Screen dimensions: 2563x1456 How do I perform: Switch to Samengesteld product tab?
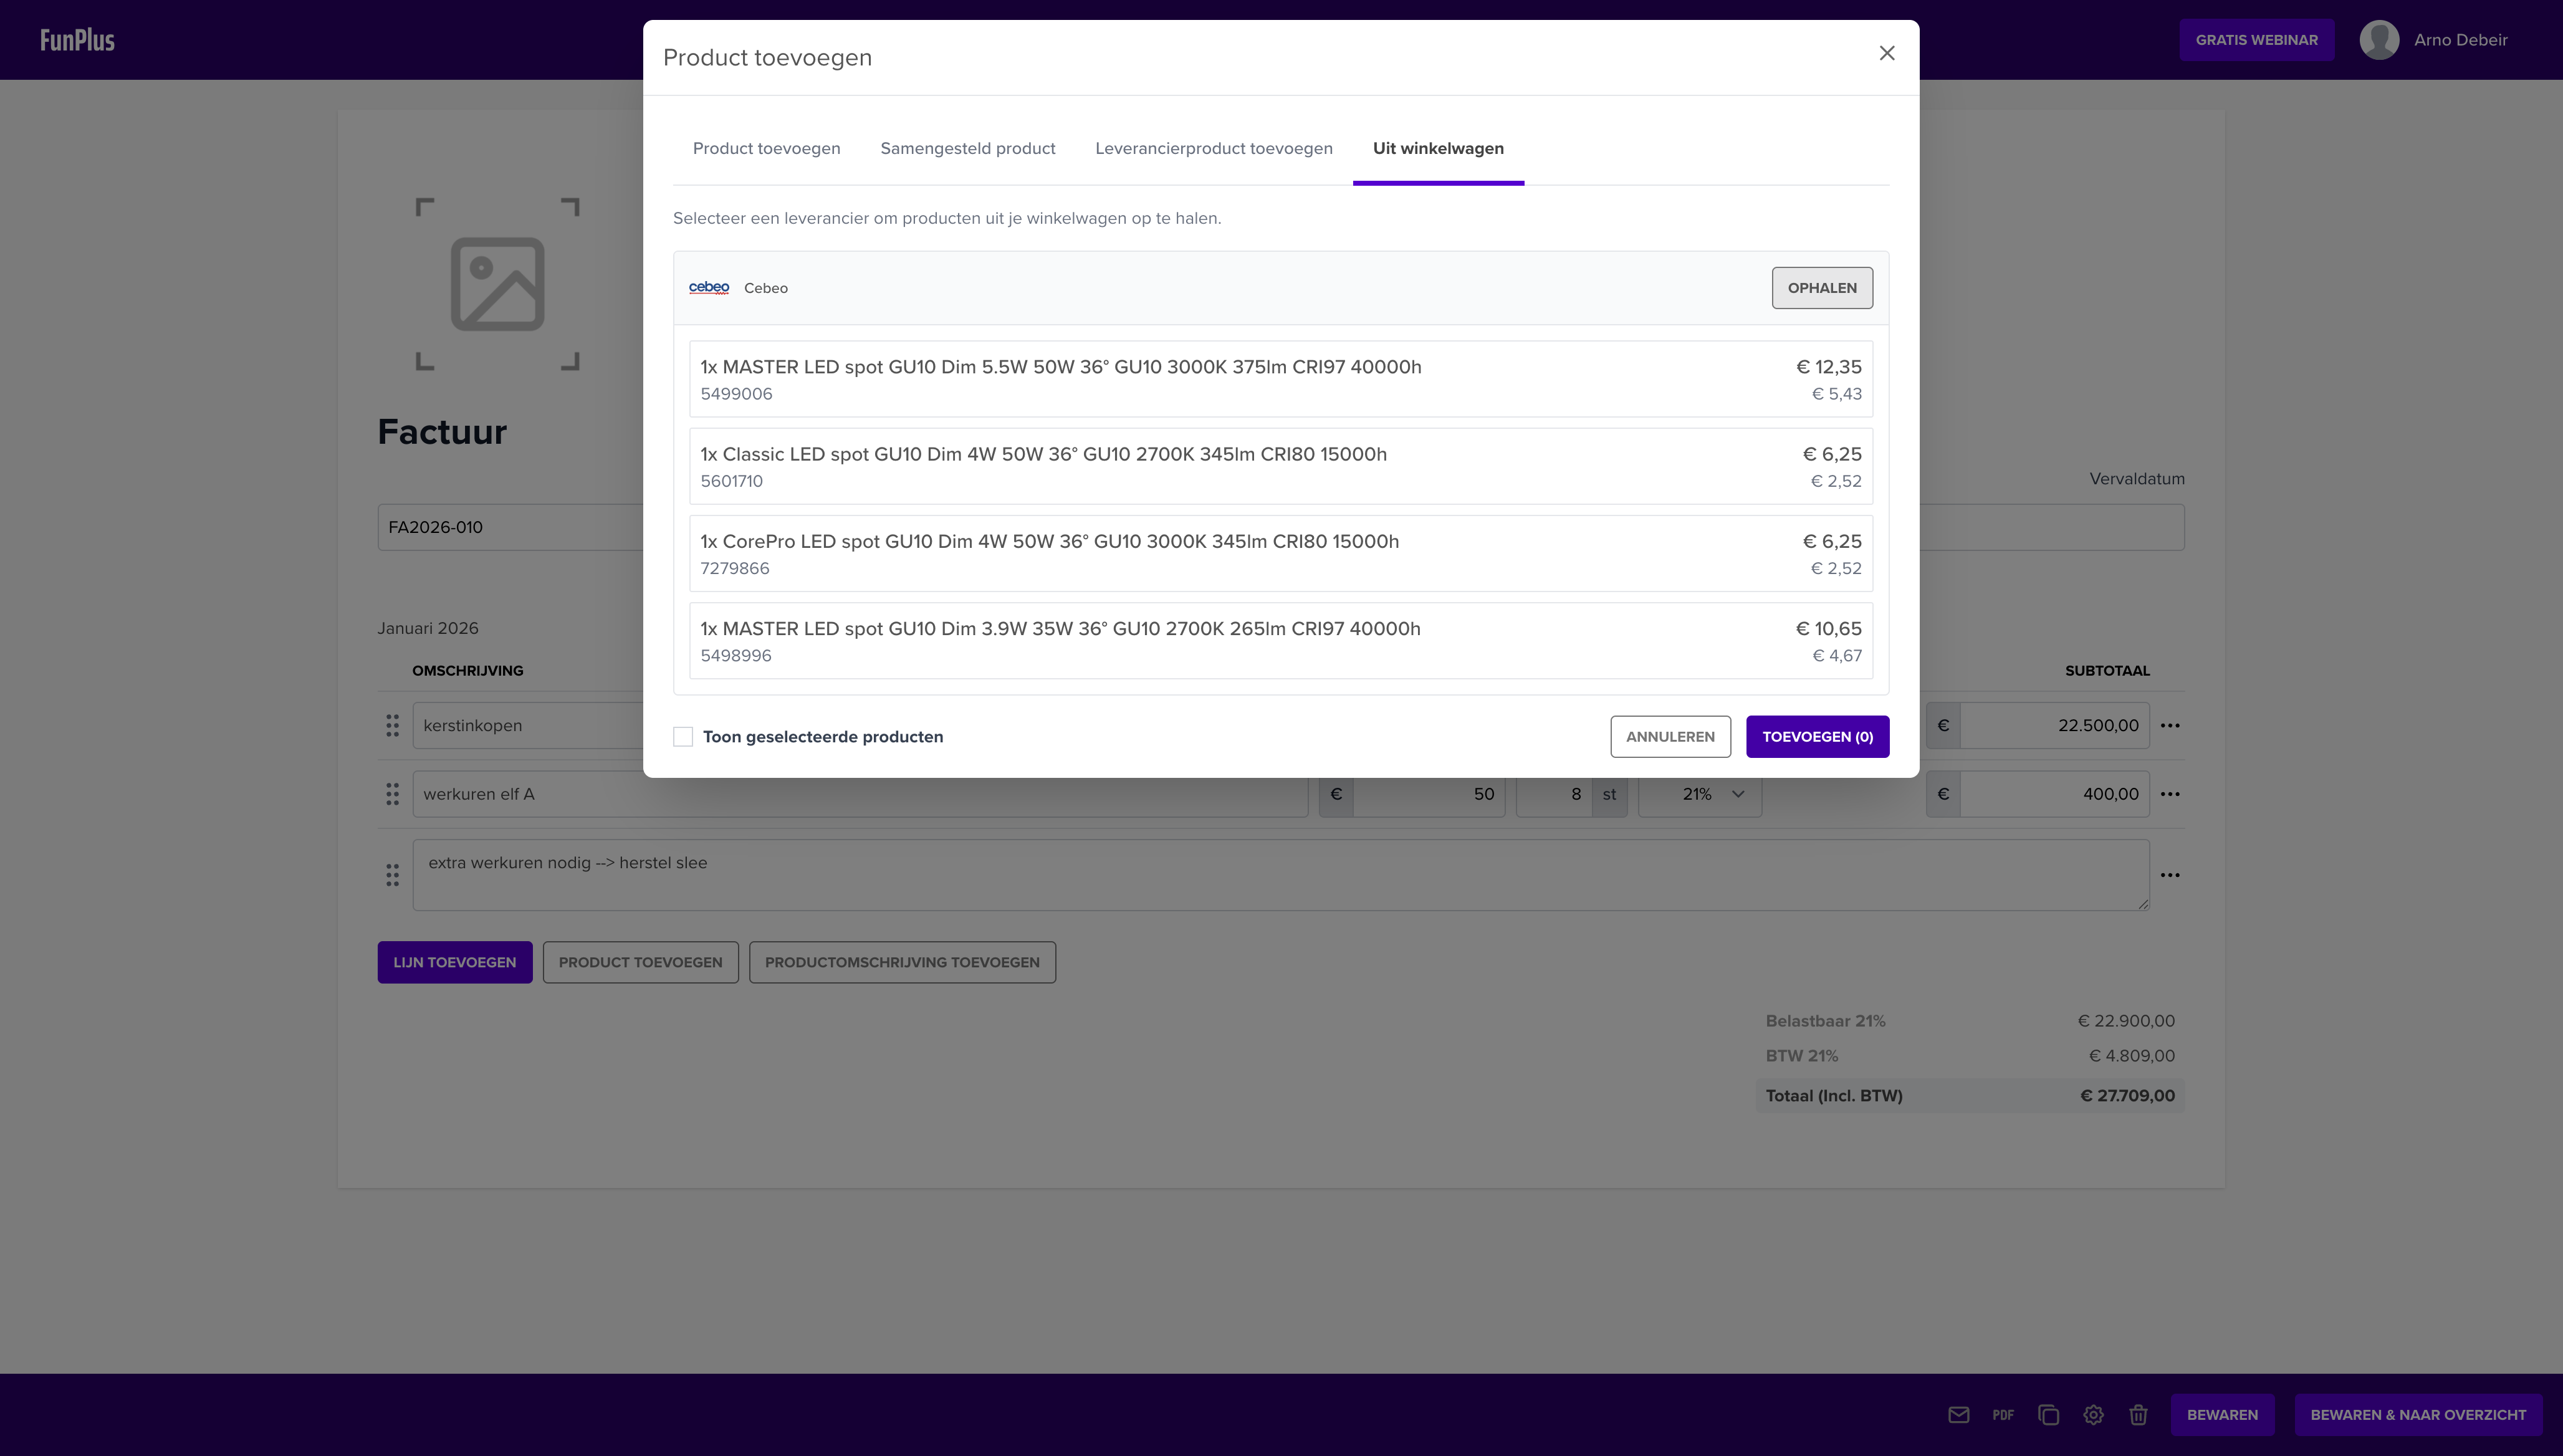(967, 148)
